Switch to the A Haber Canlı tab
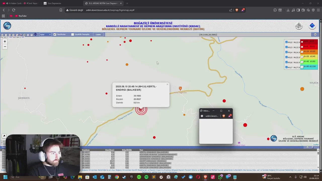This screenshot has width=322, height=181. coord(20,3)
